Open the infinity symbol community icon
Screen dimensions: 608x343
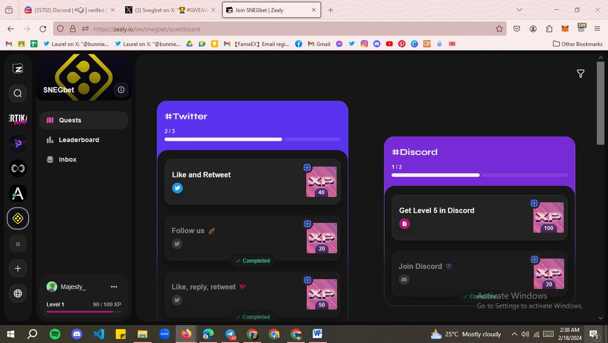[18, 168]
